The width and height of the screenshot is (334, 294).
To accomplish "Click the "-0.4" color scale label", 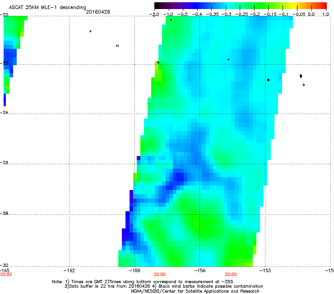I will coord(197,14).
